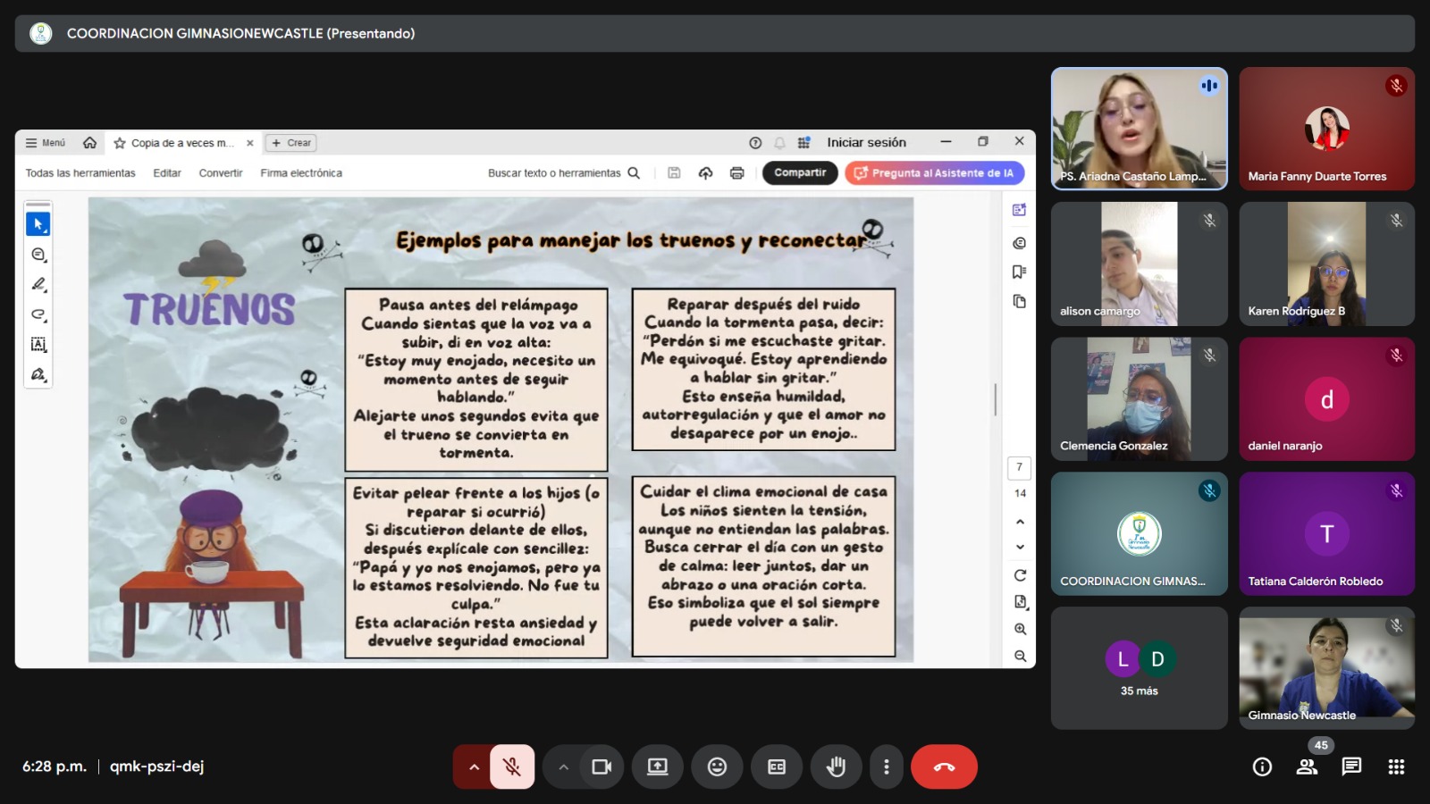Select Tatiana Calderón Robledo tile
The height and width of the screenshot is (804, 1430).
click(1326, 533)
